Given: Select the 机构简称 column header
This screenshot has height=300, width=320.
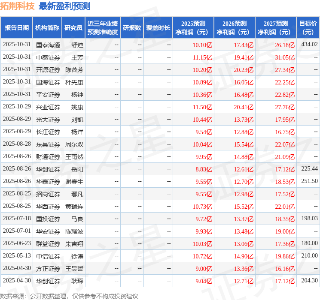Looking at the screenshot, I should point(47,28).
